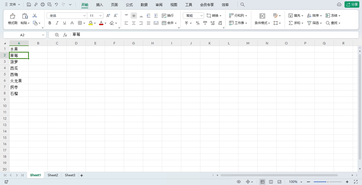Toggle italic formatting
This screenshot has width=362, height=185.
click(57, 23)
